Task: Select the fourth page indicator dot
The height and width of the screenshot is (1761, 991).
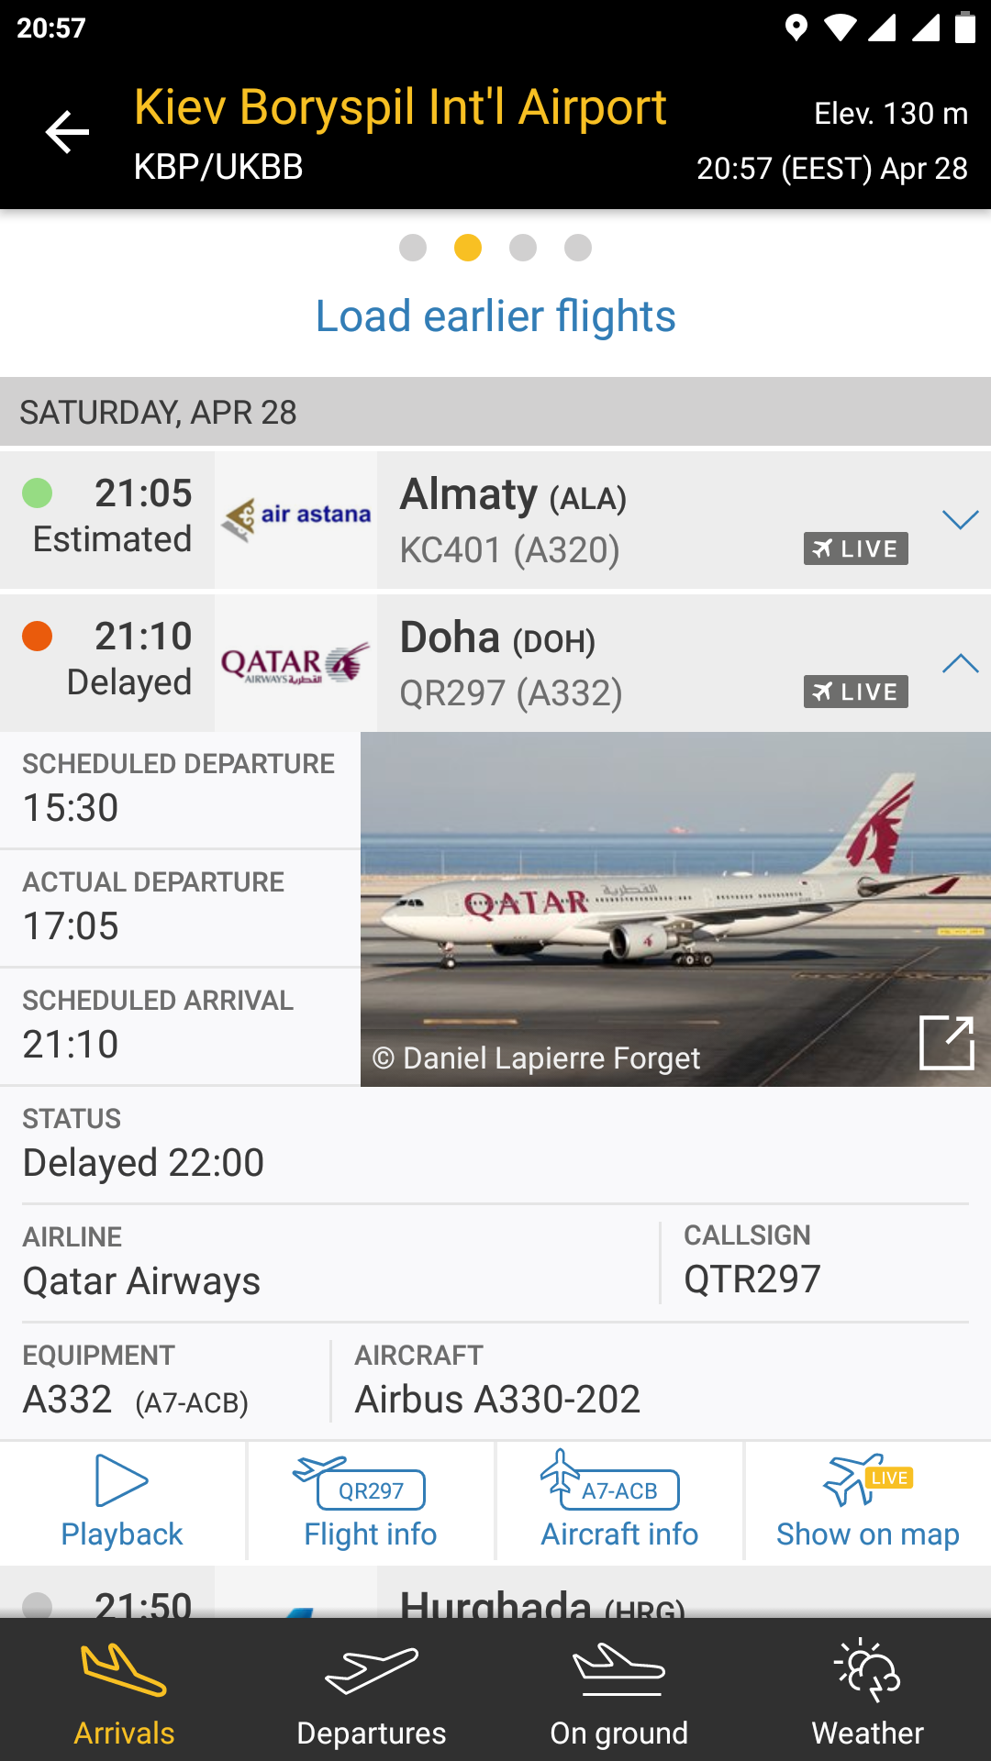Action: coord(578,248)
